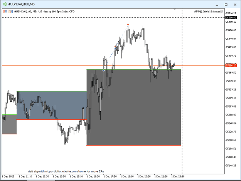Click price scale value 25228.73
This screenshot has height=181, width=241.
tap(231, 132)
